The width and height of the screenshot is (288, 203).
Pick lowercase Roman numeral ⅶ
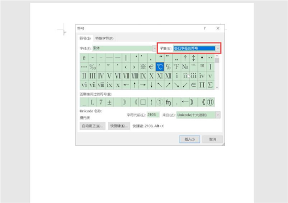point(92,85)
